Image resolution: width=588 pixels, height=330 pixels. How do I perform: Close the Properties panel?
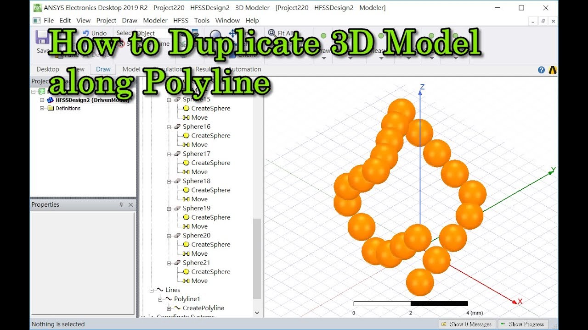[x=131, y=205]
